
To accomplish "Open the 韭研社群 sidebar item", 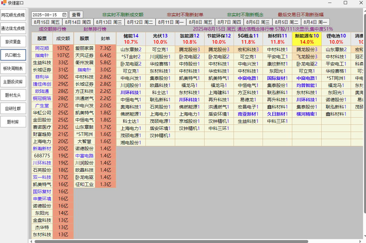I will [13, 108].
